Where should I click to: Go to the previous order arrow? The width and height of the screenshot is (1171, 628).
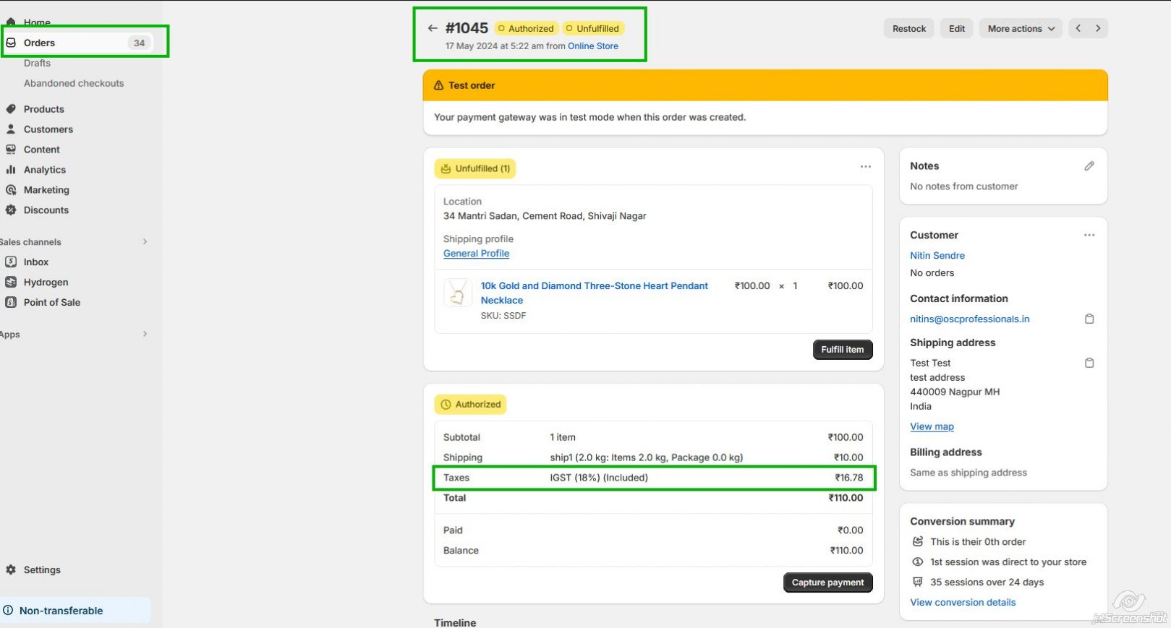pos(1078,28)
